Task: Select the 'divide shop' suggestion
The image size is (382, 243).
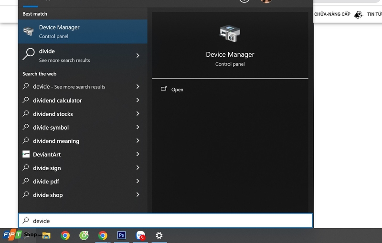Action: point(83,195)
